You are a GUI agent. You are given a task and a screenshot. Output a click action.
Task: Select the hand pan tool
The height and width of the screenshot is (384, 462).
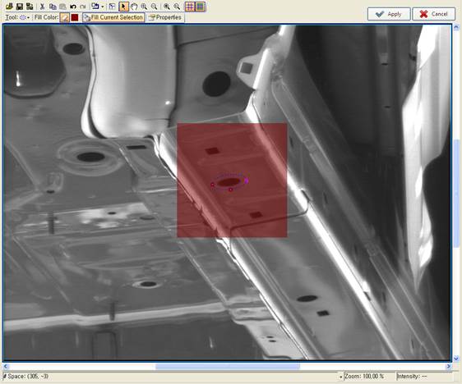[134, 7]
